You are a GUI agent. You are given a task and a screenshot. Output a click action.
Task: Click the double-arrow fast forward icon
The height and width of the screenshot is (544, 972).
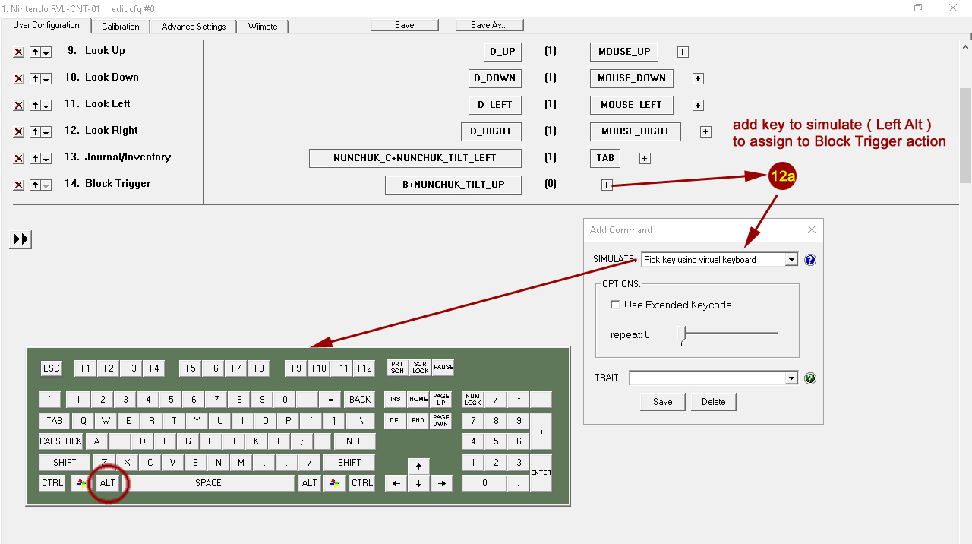click(21, 239)
